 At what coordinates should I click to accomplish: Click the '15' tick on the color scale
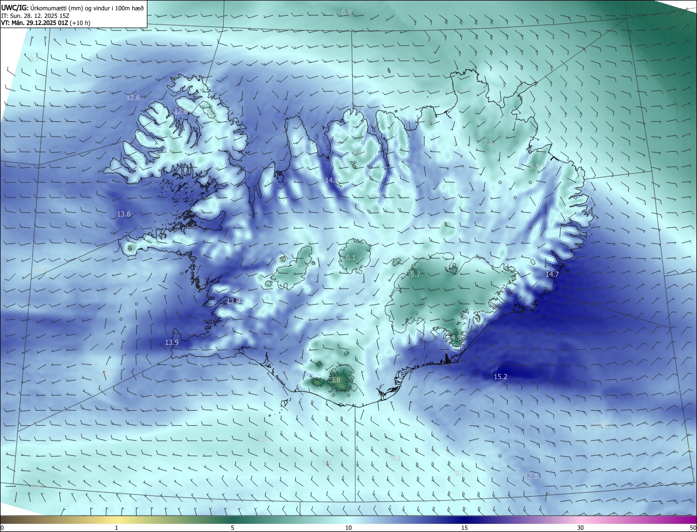pos(464,528)
